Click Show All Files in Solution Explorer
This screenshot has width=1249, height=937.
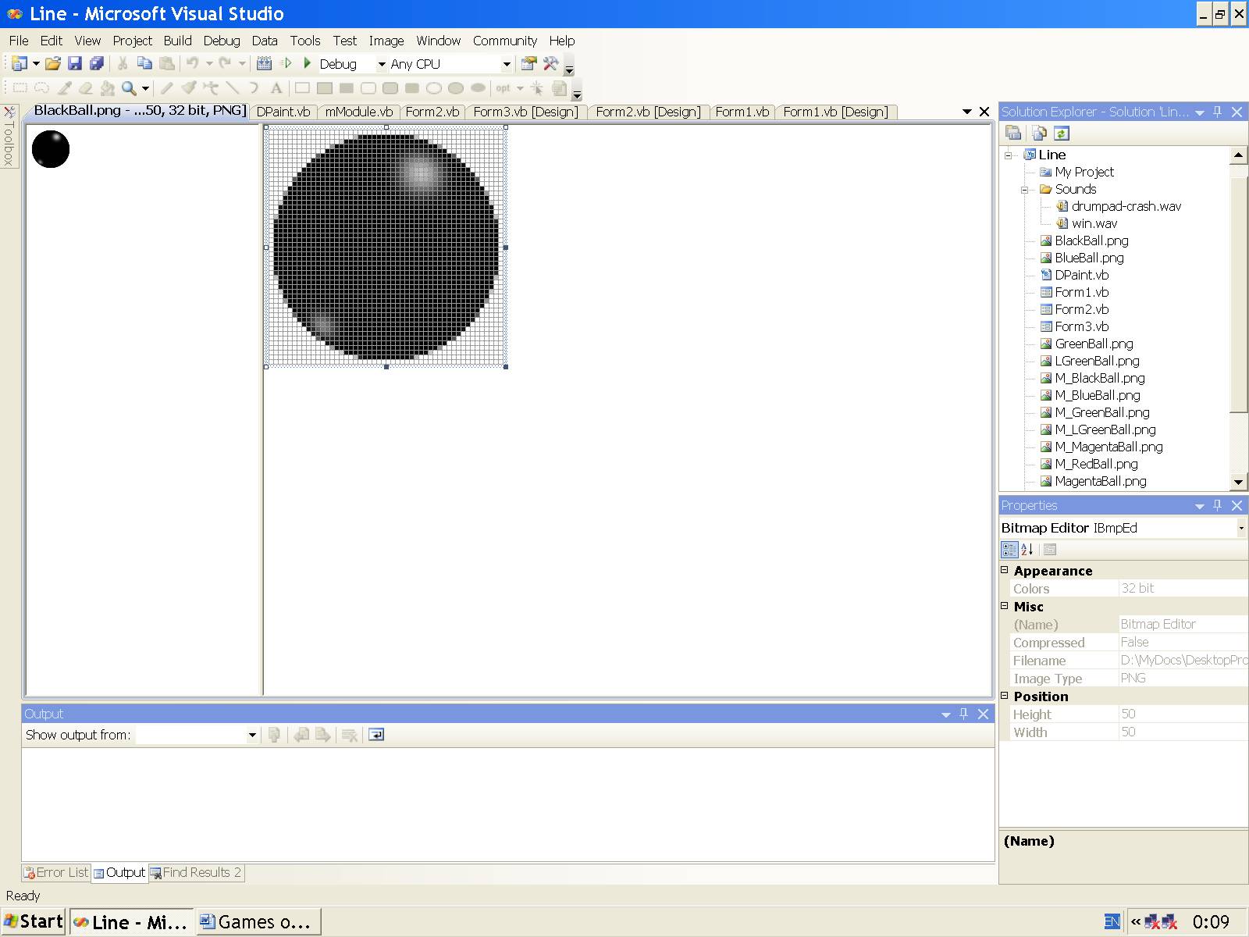[x=1038, y=134]
